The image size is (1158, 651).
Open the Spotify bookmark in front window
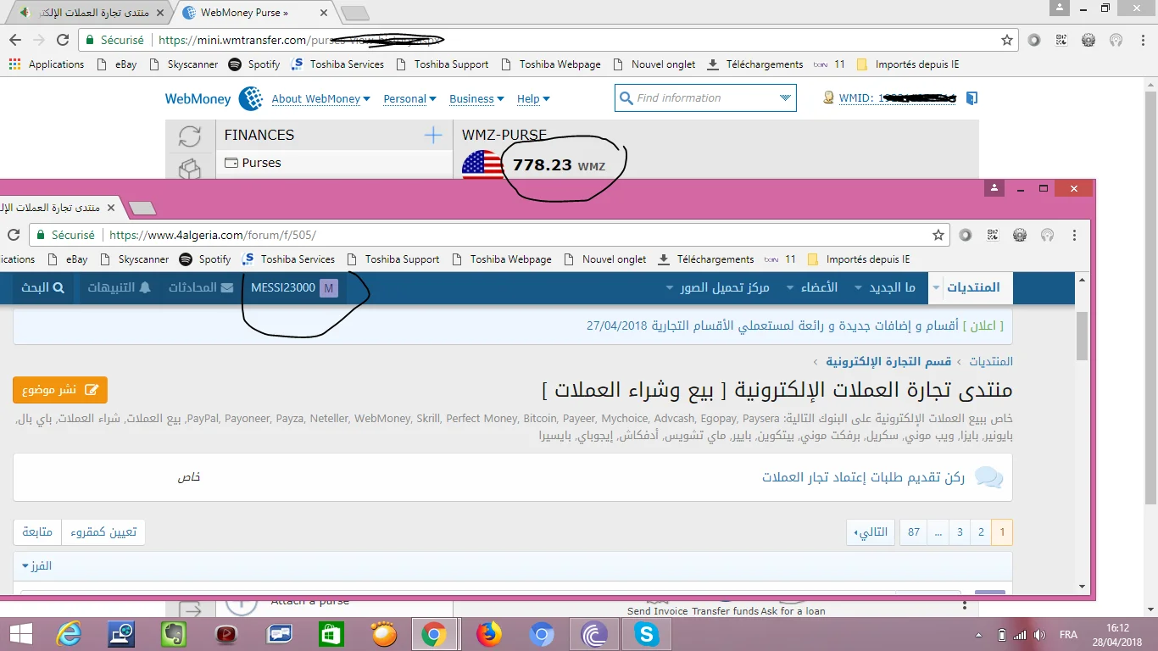click(205, 259)
